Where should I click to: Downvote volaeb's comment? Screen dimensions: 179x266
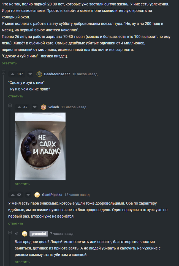coord(35,107)
